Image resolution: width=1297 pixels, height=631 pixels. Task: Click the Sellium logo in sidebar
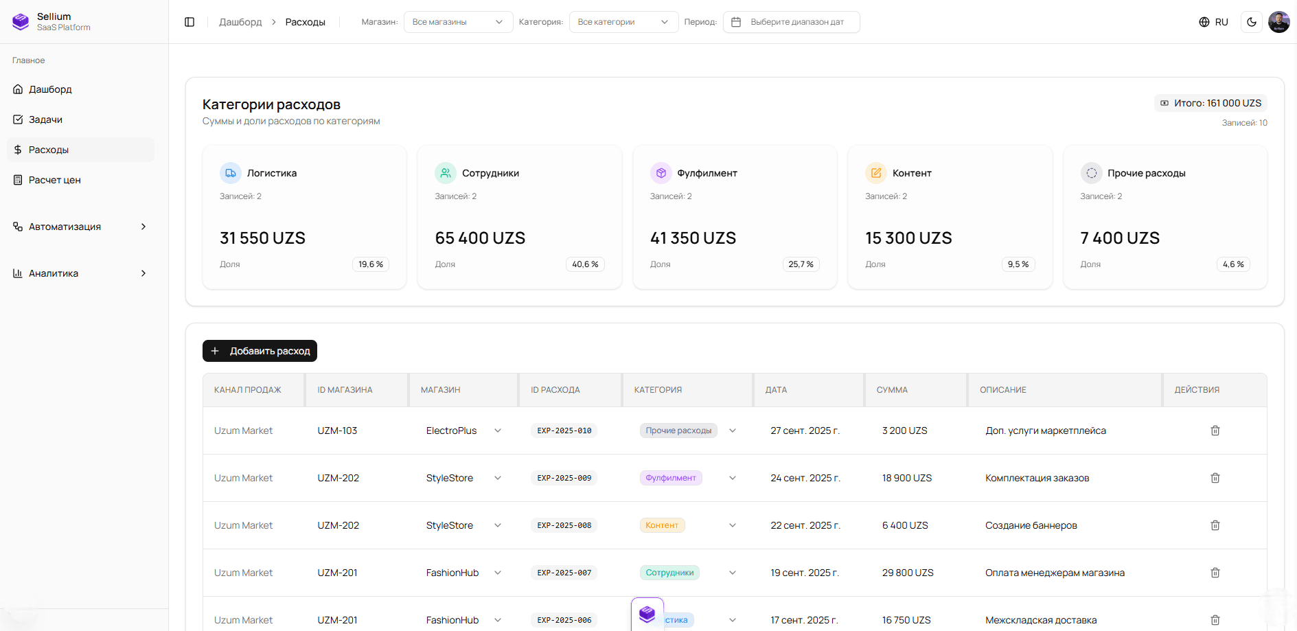21,22
